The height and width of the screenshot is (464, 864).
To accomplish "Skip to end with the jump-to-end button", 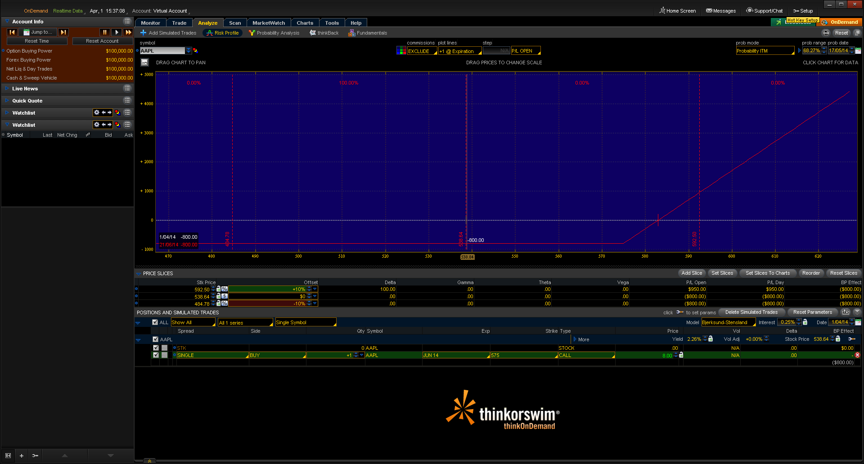I will (x=63, y=32).
